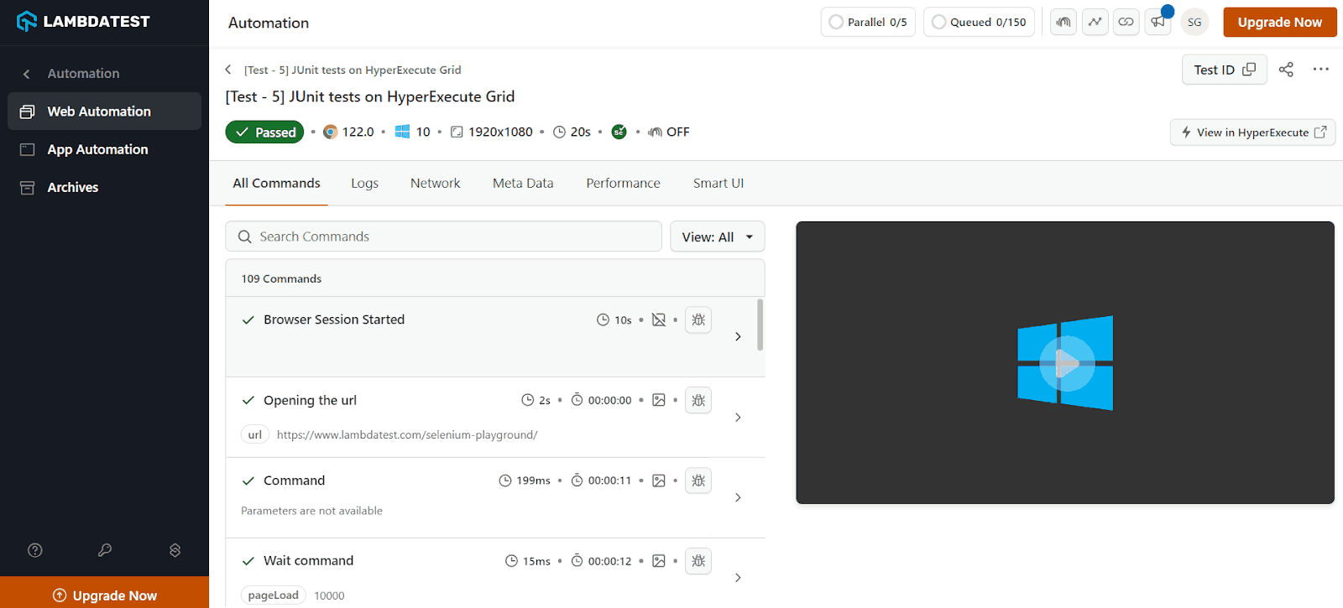Click back chevron beside test breadcrumb
The width and height of the screenshot is (1343, 608).
228,70
